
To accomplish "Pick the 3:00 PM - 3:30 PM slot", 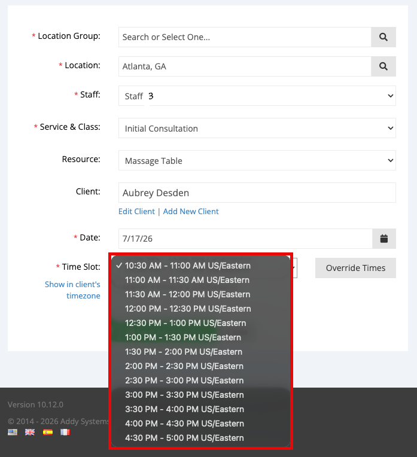I will tap(200, 395).
